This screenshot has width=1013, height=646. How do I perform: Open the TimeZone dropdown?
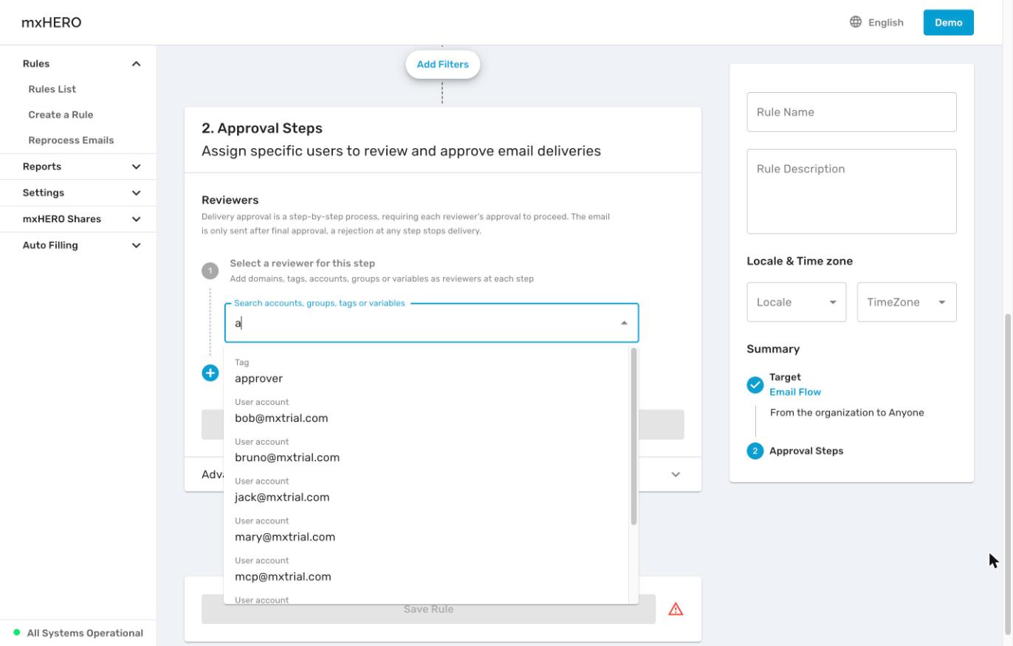point(907,302)
